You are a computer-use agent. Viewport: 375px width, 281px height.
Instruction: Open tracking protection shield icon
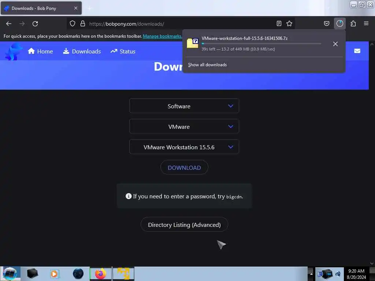[73, 24]
